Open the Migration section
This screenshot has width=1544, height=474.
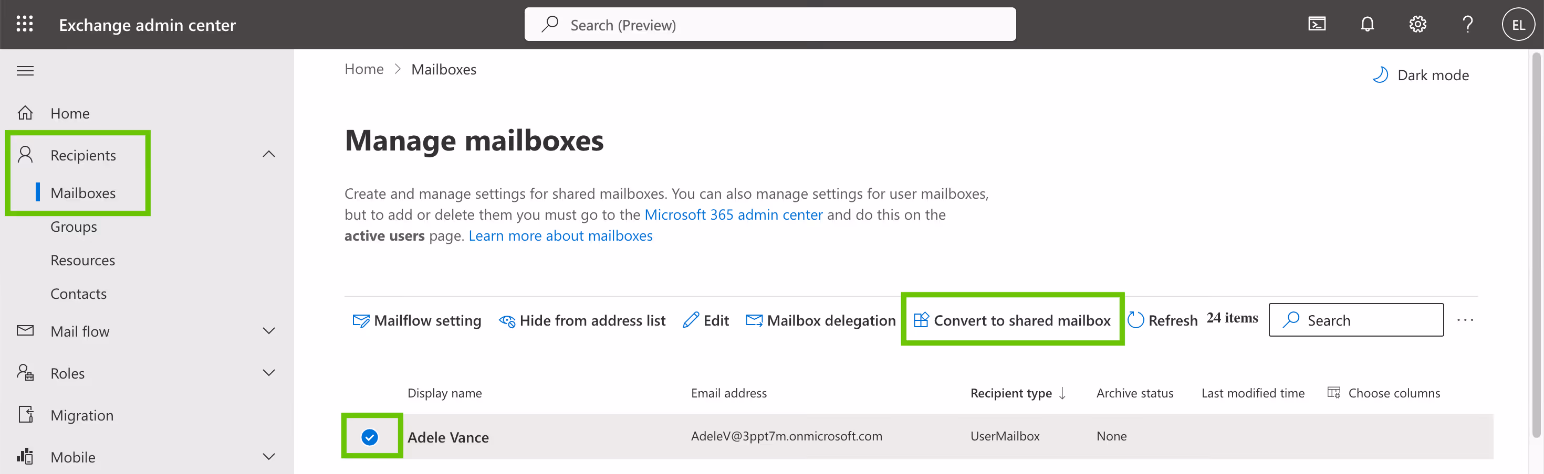(x=81, y=414)
